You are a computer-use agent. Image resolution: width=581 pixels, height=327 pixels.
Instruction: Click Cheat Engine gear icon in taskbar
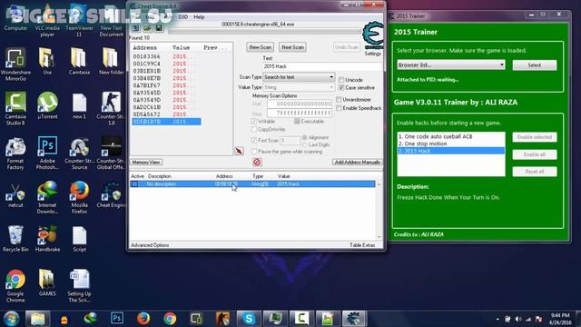pyautogui.click(x=354, y=319)
